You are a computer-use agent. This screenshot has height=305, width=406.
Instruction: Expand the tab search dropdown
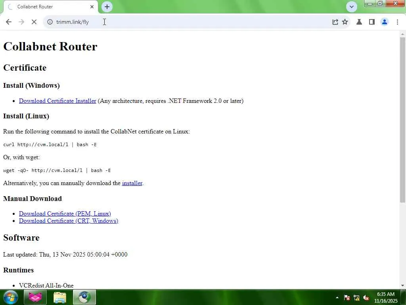click(x=351, y=7)
